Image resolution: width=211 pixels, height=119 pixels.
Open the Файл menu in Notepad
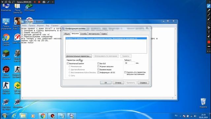click(x=24, y=25)
